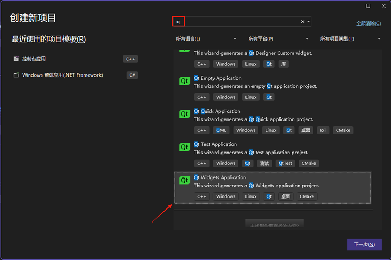Click the 控制台应用 template icon
The image size is (391, 260).
(x=16, y=59)
